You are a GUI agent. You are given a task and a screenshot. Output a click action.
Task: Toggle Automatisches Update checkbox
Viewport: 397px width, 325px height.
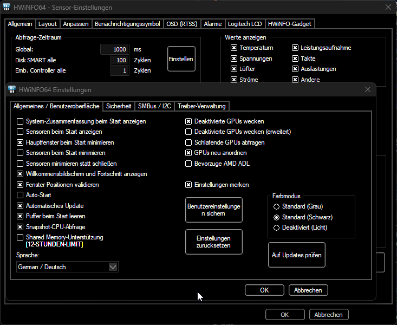(20, 206)
